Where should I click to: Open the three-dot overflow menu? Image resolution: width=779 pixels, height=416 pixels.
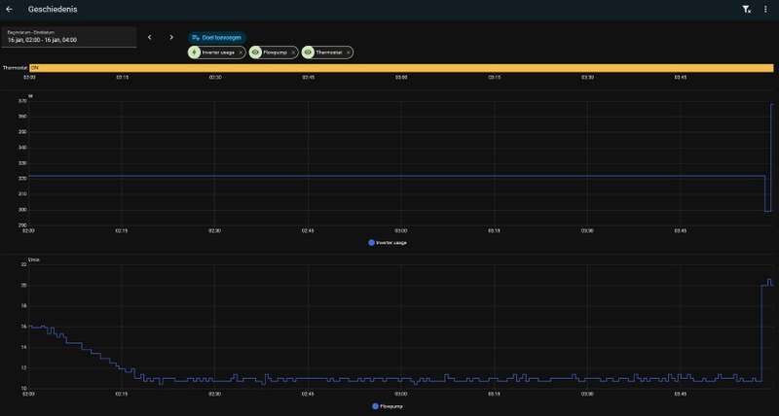click(x=765, y=9)
